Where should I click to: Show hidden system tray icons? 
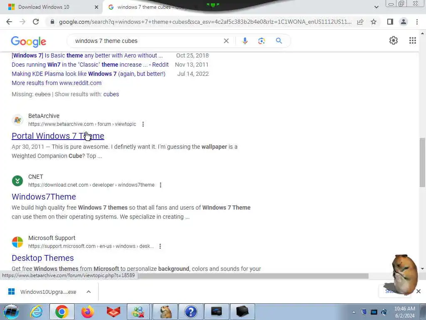[x=354, y=312]
